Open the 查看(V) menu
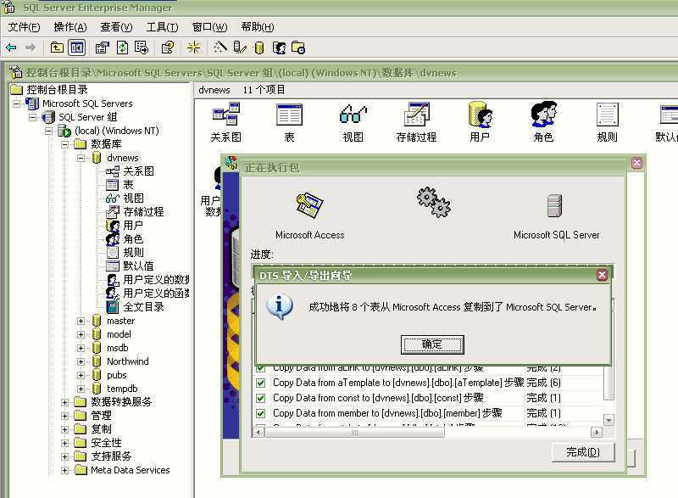Viewport: 678px width, 498px height. pyautogui.click(x=116, y=27)
